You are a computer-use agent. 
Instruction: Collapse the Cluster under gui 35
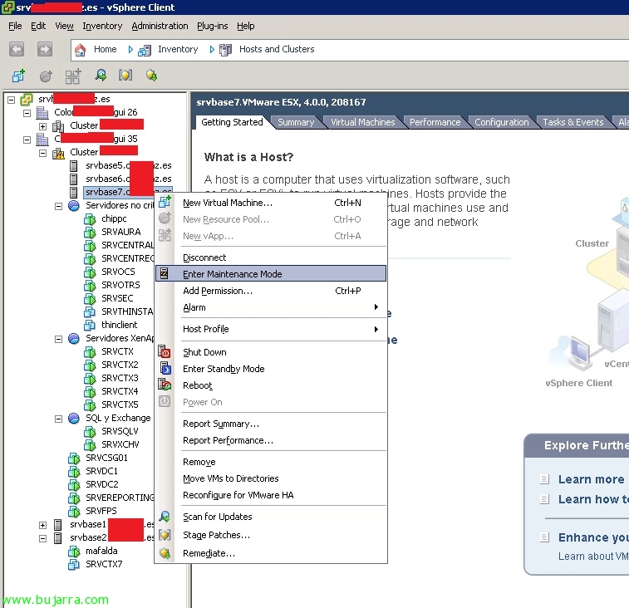coord(42,153)
